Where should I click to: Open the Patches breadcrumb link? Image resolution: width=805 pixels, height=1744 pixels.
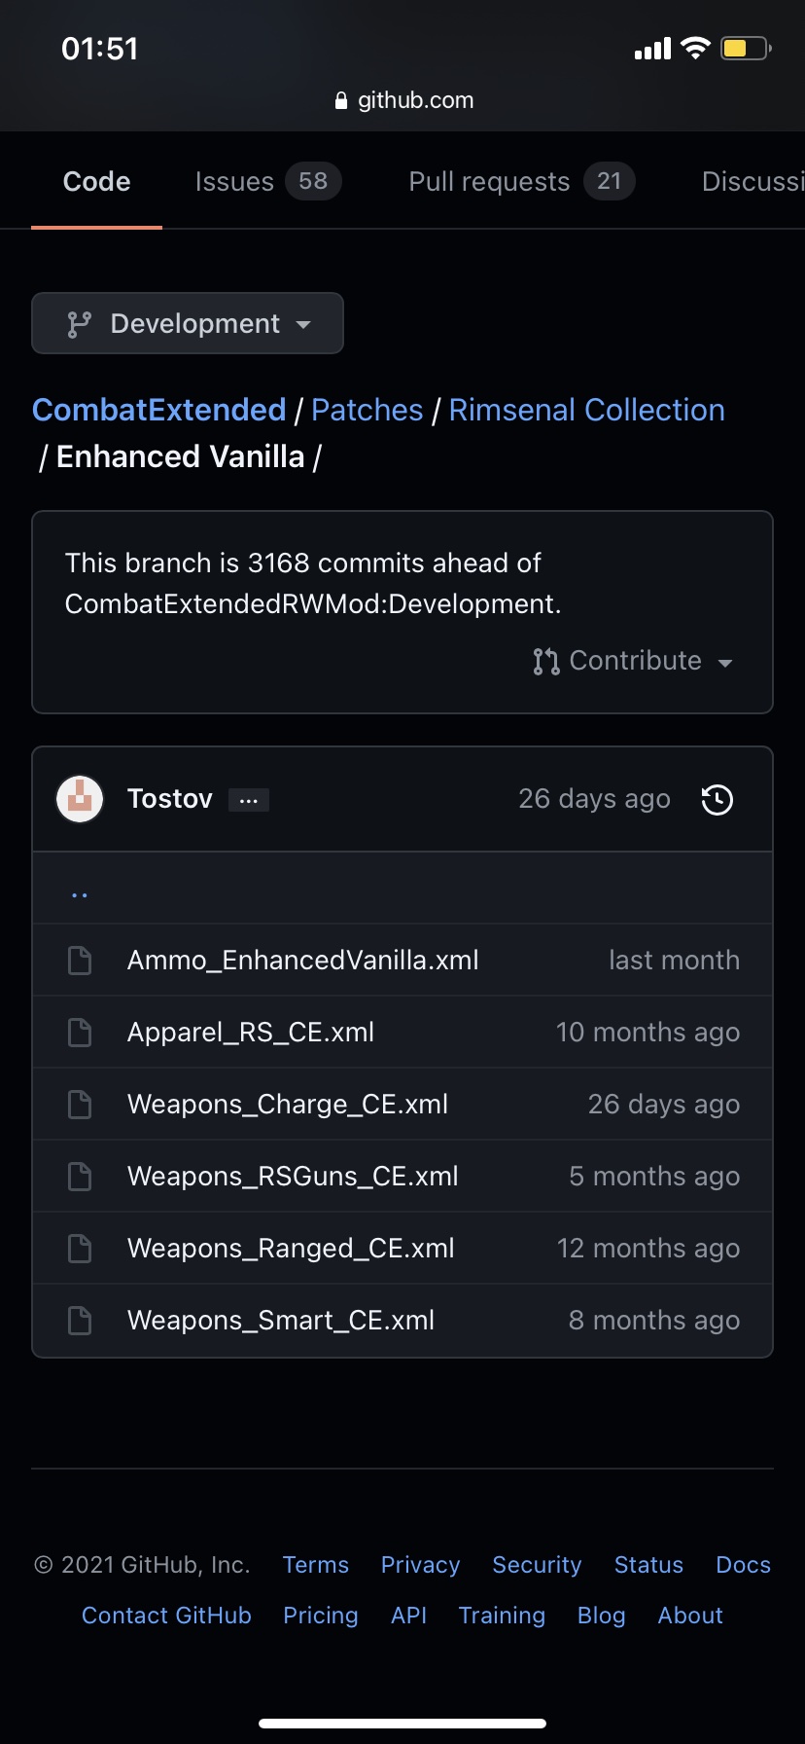(367, 410)
